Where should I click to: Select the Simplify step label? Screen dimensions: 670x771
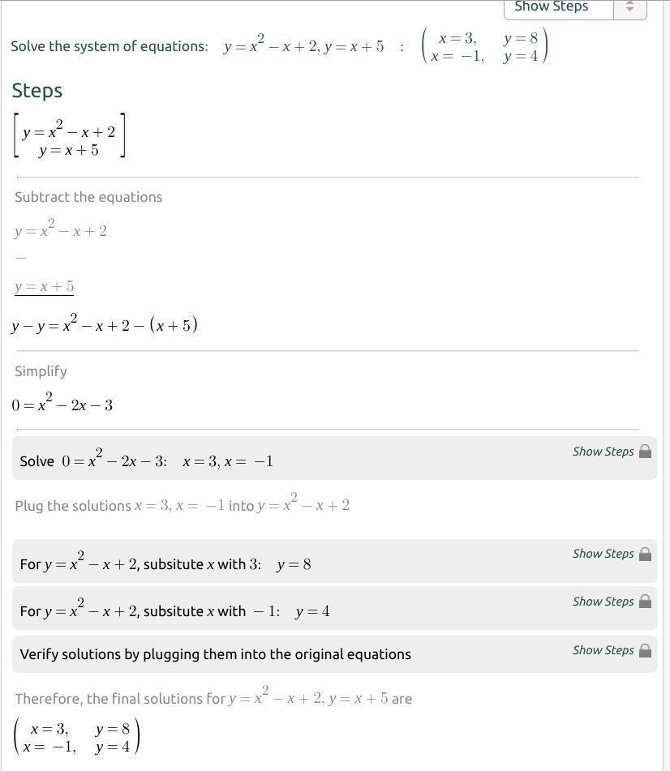pos(41,371)
